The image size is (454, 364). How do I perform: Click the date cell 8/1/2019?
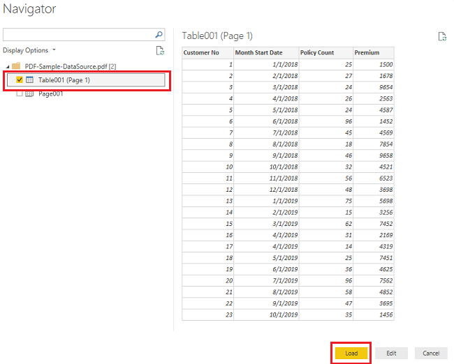(266, 292)
